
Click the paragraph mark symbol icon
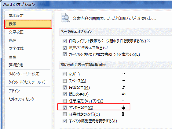123,87
